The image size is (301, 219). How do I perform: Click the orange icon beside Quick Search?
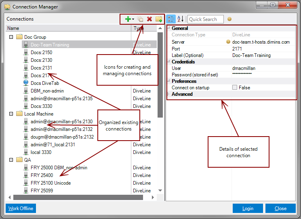[x=229, y=19]
